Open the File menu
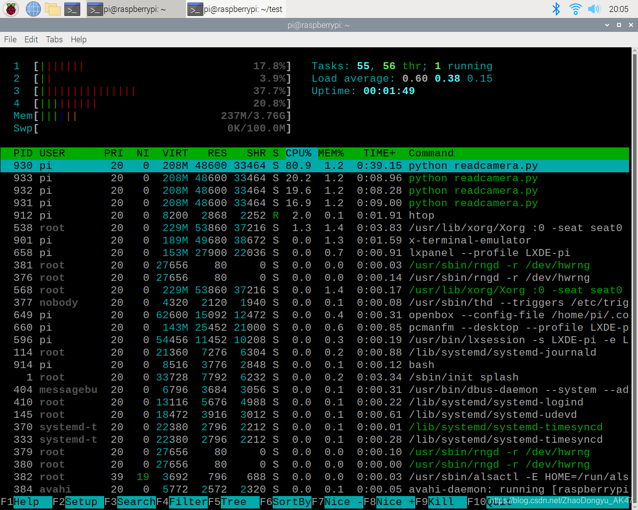The width and height of the screenshot is (638, 510). (10, 39)
